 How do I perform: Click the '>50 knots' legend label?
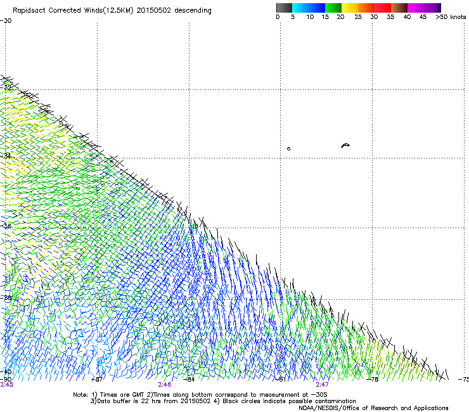pyautogui.click(x=451, y=17)
